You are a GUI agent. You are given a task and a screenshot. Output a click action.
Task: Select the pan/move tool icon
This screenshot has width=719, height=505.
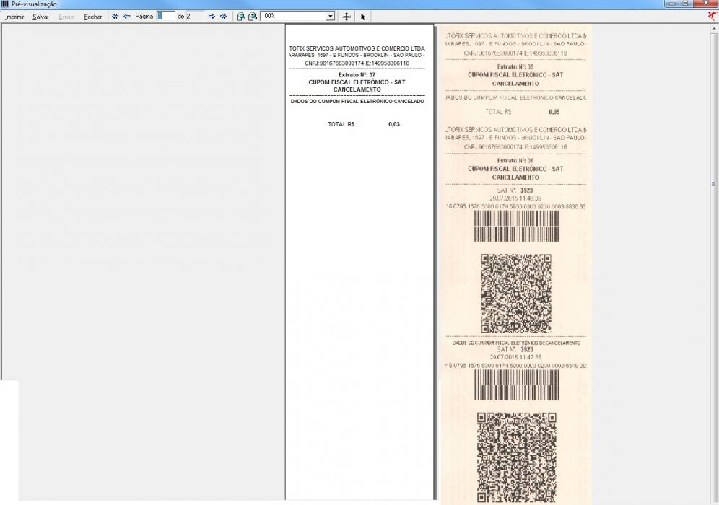coord(347,17)
